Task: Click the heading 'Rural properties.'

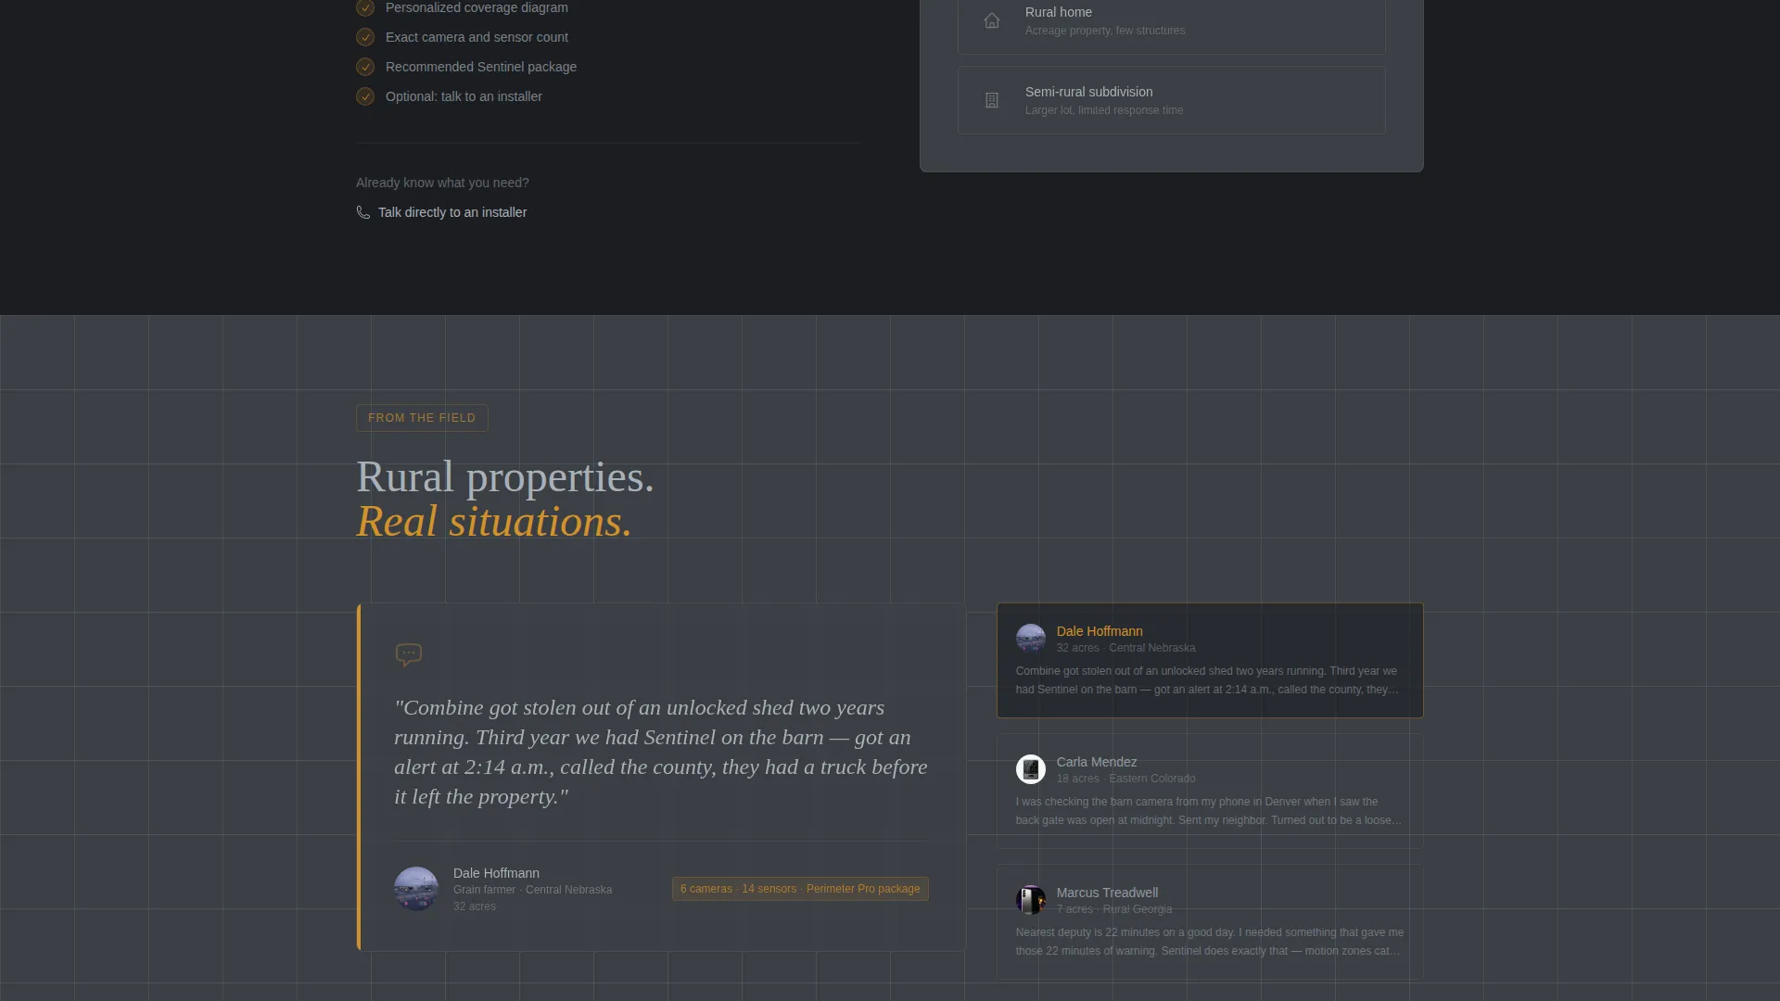Action: tap(505, 477)
